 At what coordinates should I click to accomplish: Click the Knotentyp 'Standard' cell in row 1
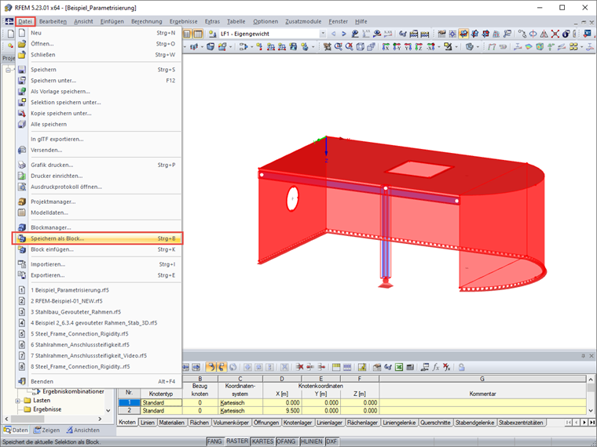(x=162, y=402)
